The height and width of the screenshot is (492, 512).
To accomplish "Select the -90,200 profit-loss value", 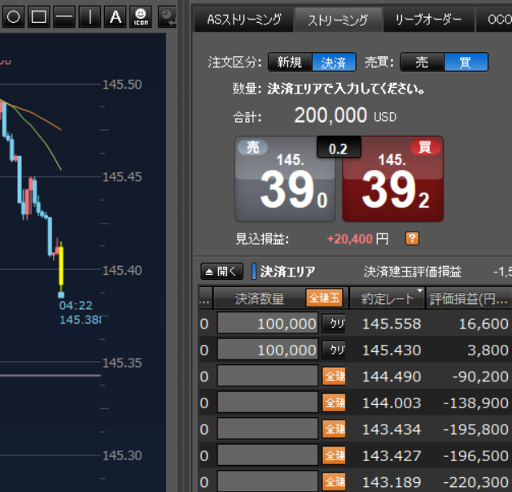I will tap(480, 377).
